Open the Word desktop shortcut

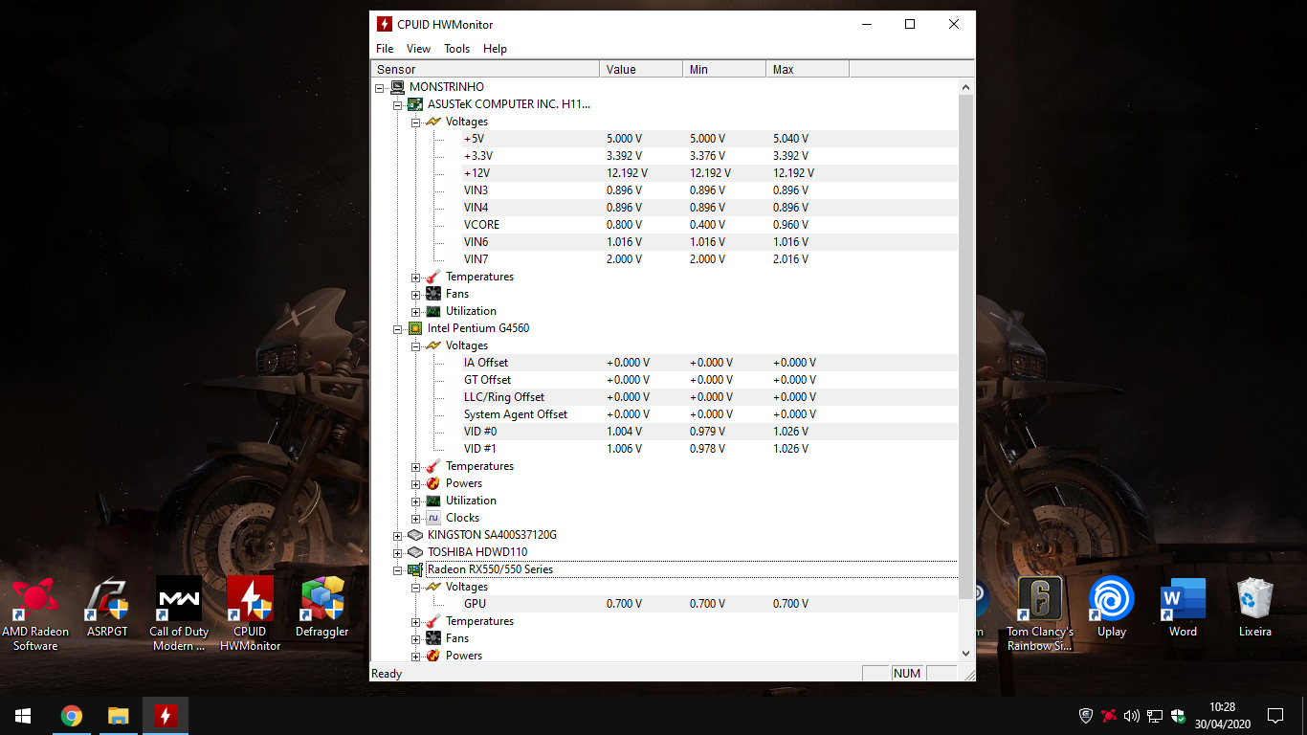[x=1183, y=608]
